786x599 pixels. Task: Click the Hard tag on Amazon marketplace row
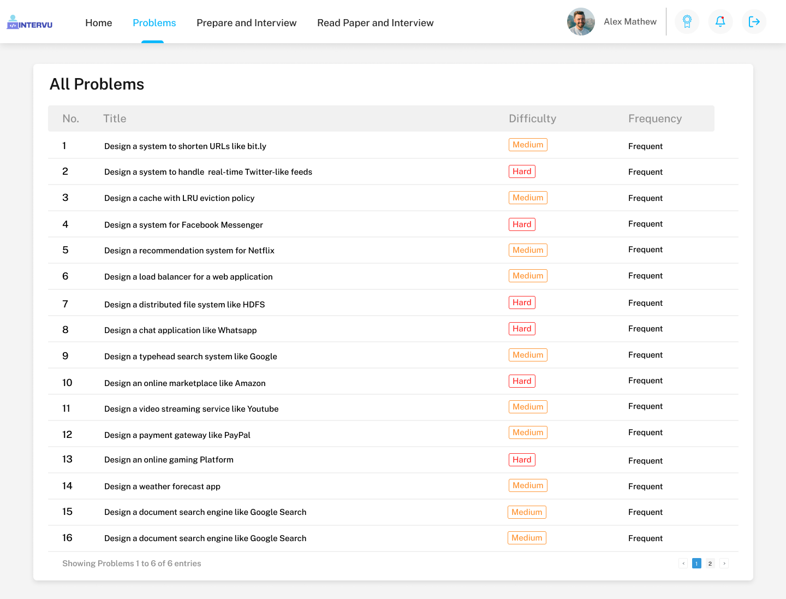522,381
